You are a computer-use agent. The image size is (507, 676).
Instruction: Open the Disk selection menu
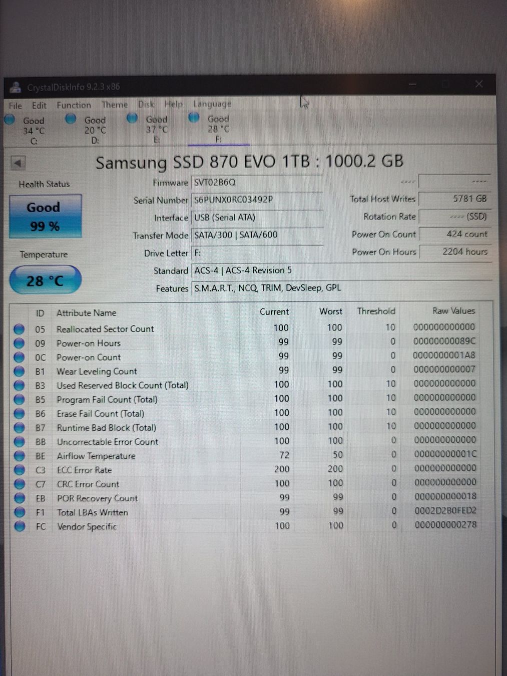[x=146, y=104]
